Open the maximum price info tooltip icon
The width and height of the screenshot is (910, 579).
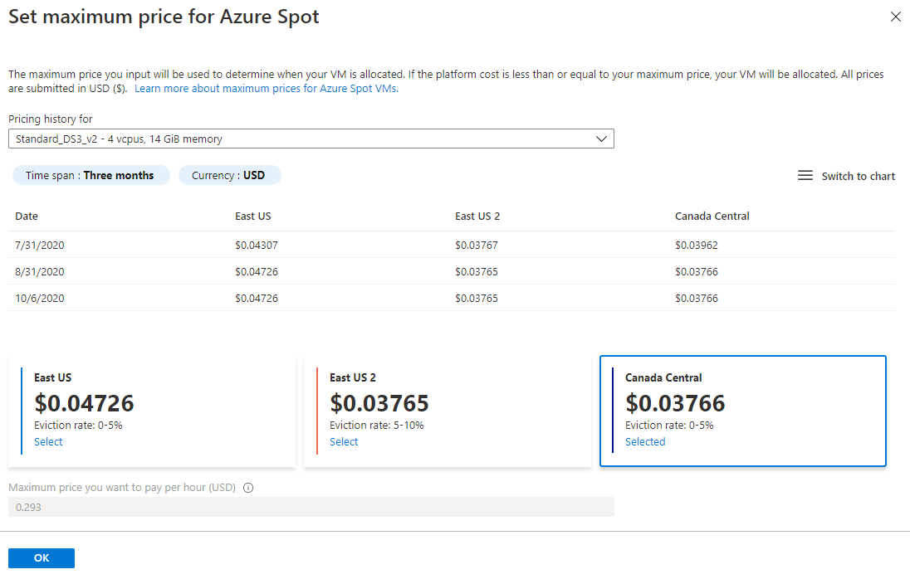pyautogui.click(x=248, y=488)
